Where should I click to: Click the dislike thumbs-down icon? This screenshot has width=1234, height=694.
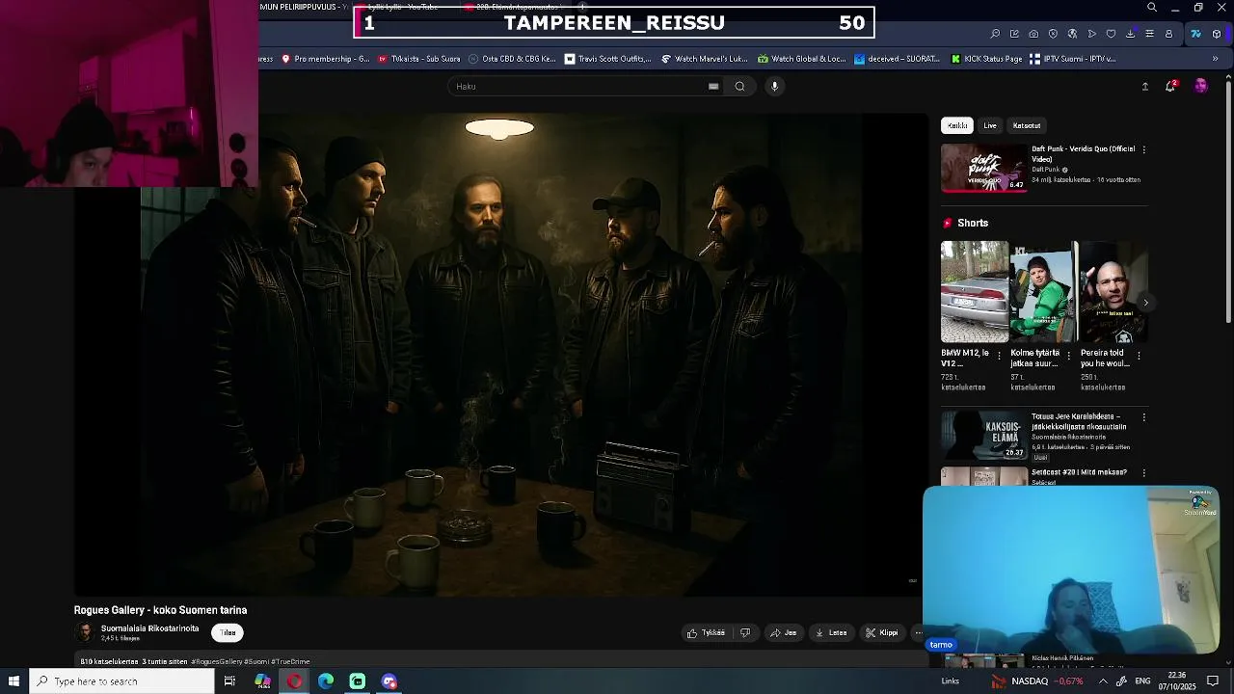click(745, 633)
